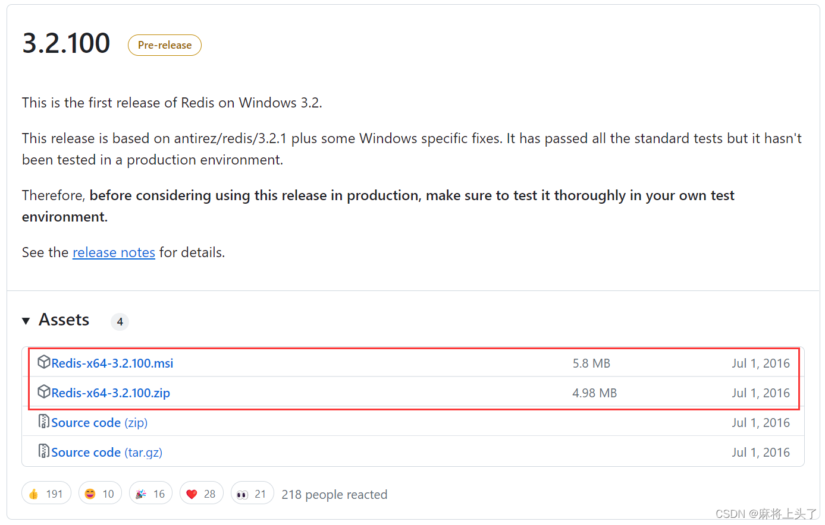
Task: Click the package icon beside Redis-x64-3.2.100.msi
Action: point(43,362)
